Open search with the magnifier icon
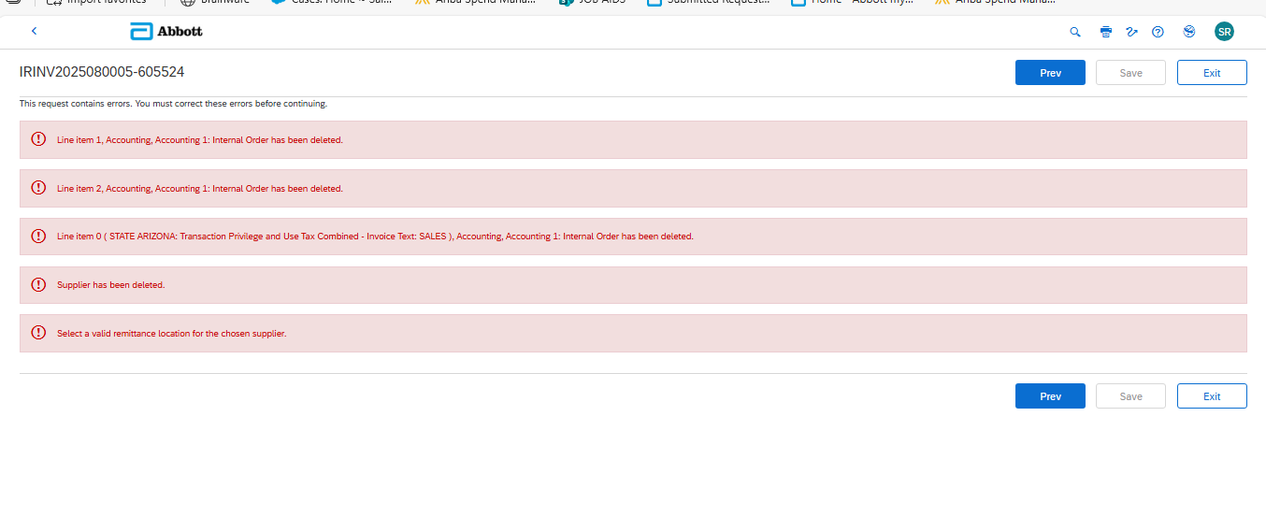 click(x=1075, y=32)
